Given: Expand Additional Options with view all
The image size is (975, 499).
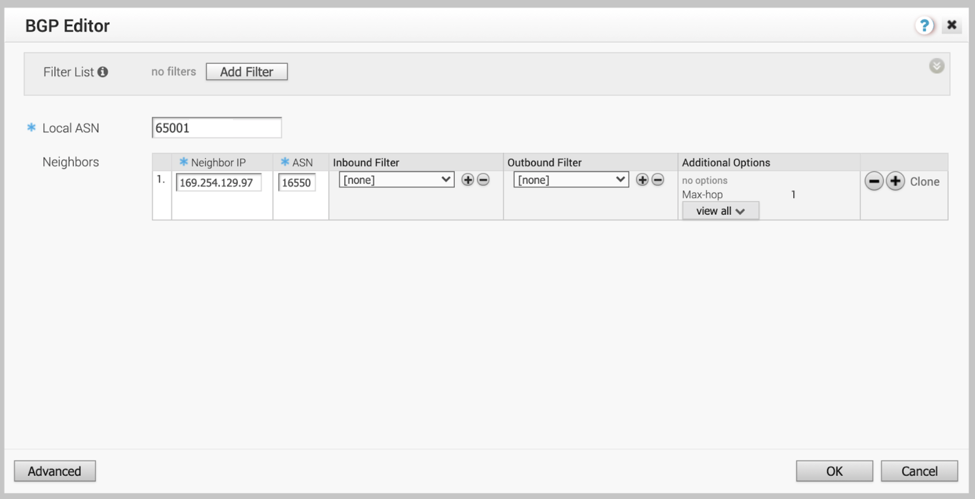Looking at the screenshot, I should click(720, 211).
